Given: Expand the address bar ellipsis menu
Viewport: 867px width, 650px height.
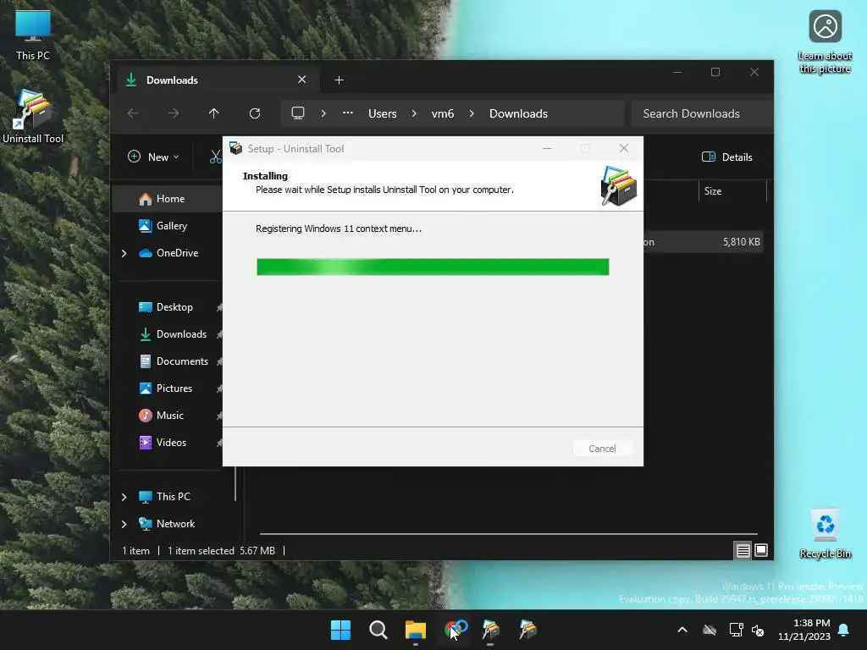Looking at the screenshot, I should pyautogui.click(x=348, y=113).
